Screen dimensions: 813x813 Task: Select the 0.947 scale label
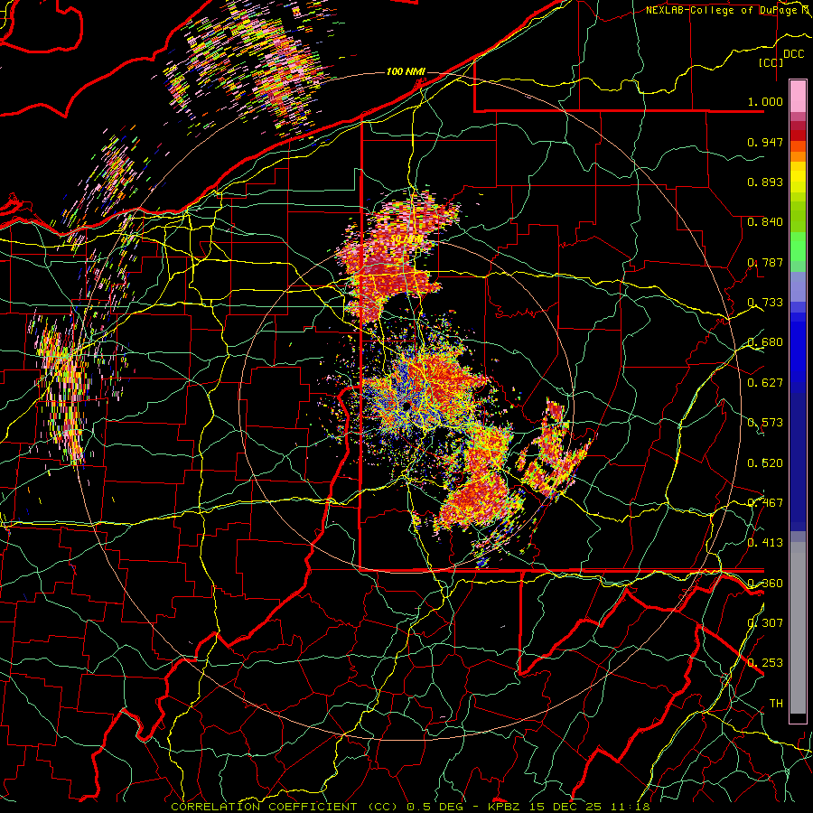click(765, 142)
